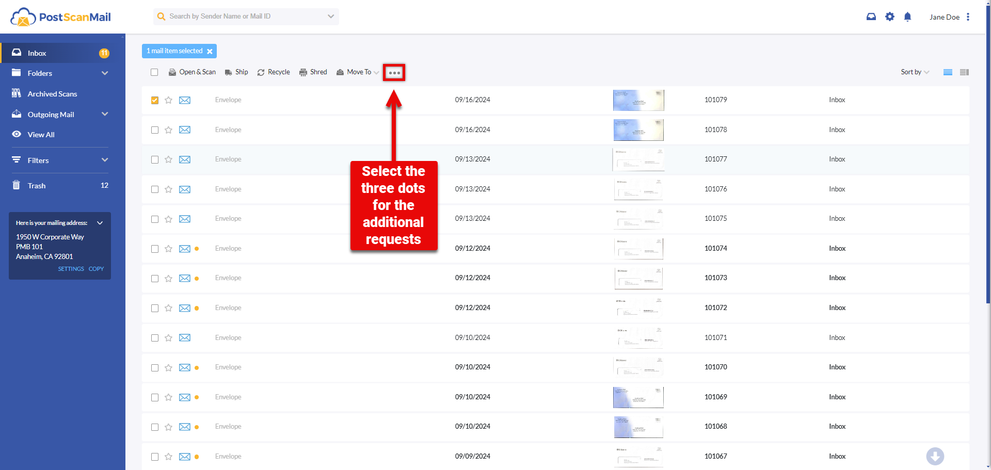The height and width of the screenshot is (470, 991).
Task: Click the page vertical scrollbar
Action: click(988, 155)
